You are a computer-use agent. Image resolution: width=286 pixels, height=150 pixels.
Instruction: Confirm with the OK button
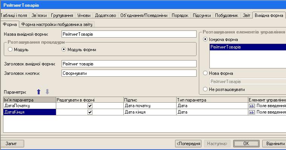coord(246,144)
